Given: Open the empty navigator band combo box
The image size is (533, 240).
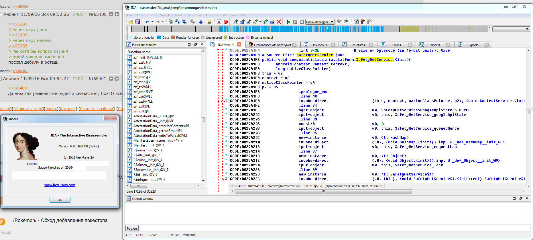Looking at the screenshot, I should (x=511, y=29).
